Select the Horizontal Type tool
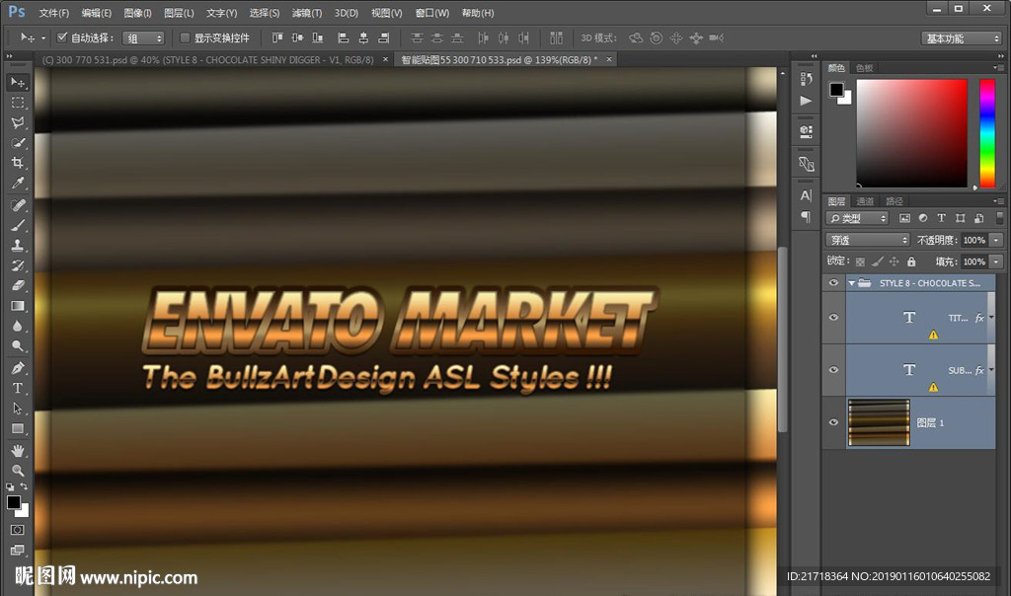 click(x=18, y=388)
